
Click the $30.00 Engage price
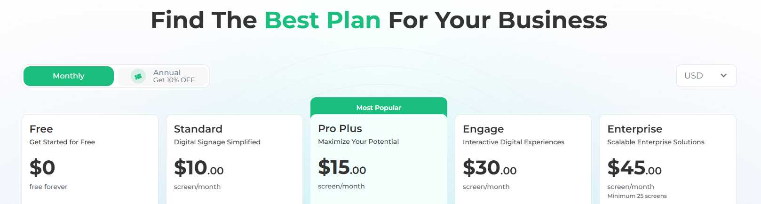point(489,168)
